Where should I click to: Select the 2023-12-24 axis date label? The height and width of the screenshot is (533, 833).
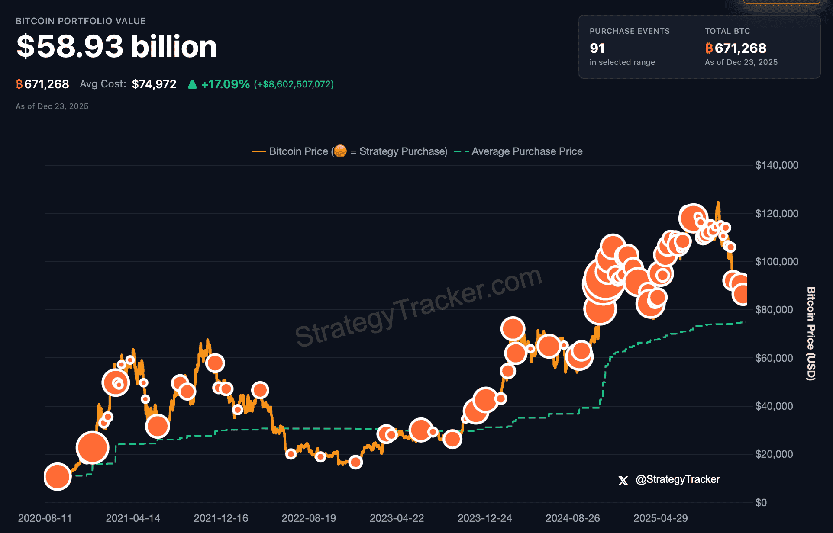pos(485,518)
